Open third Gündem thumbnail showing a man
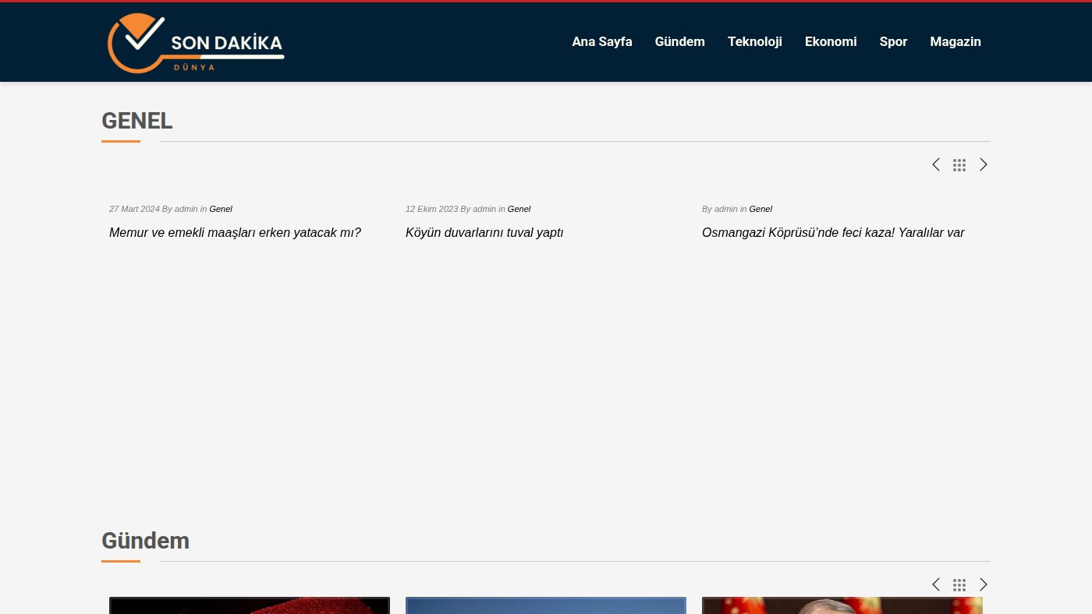 point(842,605)
